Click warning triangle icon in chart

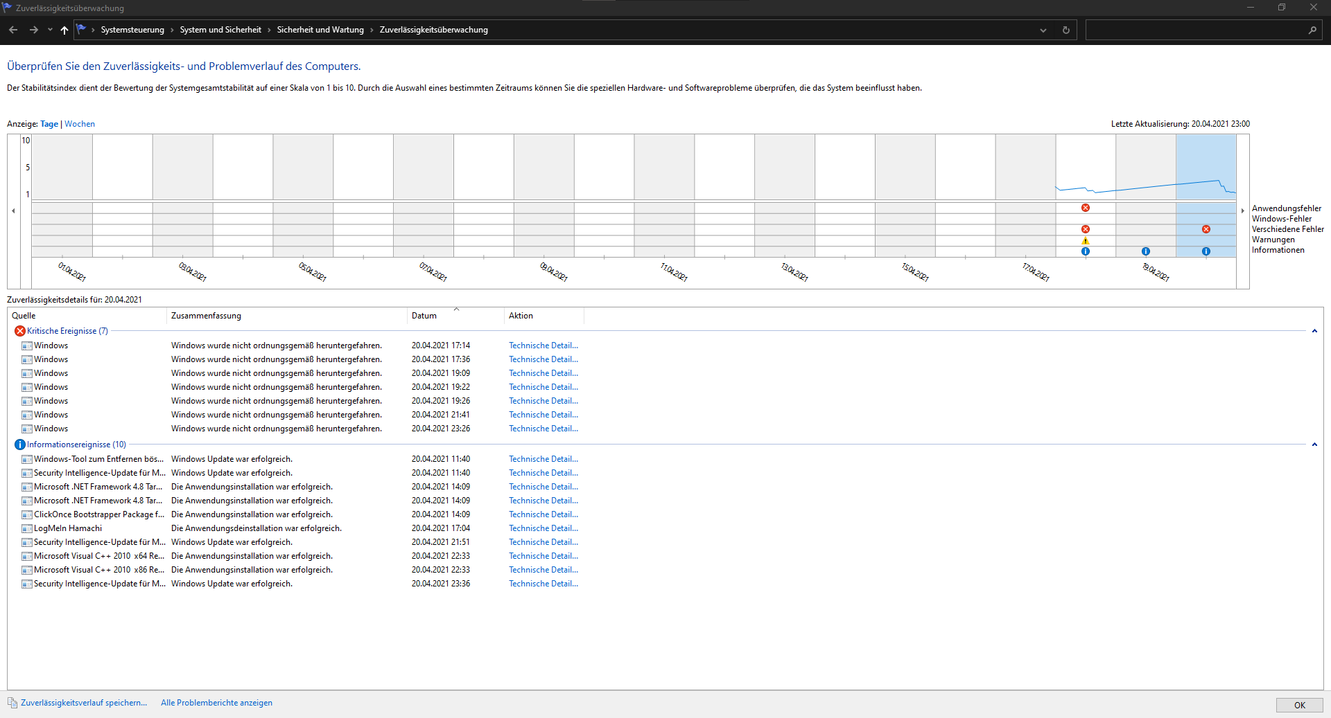pos(1086,241)
